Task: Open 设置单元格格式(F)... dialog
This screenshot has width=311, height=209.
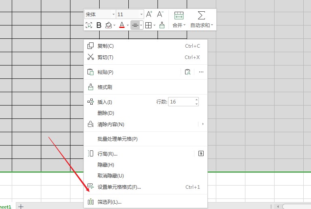Action: tap(146, 187)
